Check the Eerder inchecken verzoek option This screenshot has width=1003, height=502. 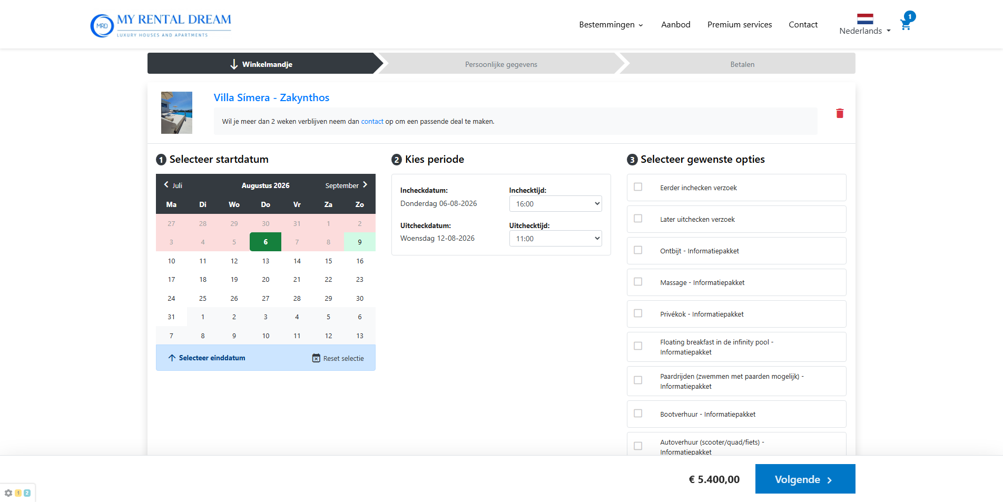pos(638,187)
